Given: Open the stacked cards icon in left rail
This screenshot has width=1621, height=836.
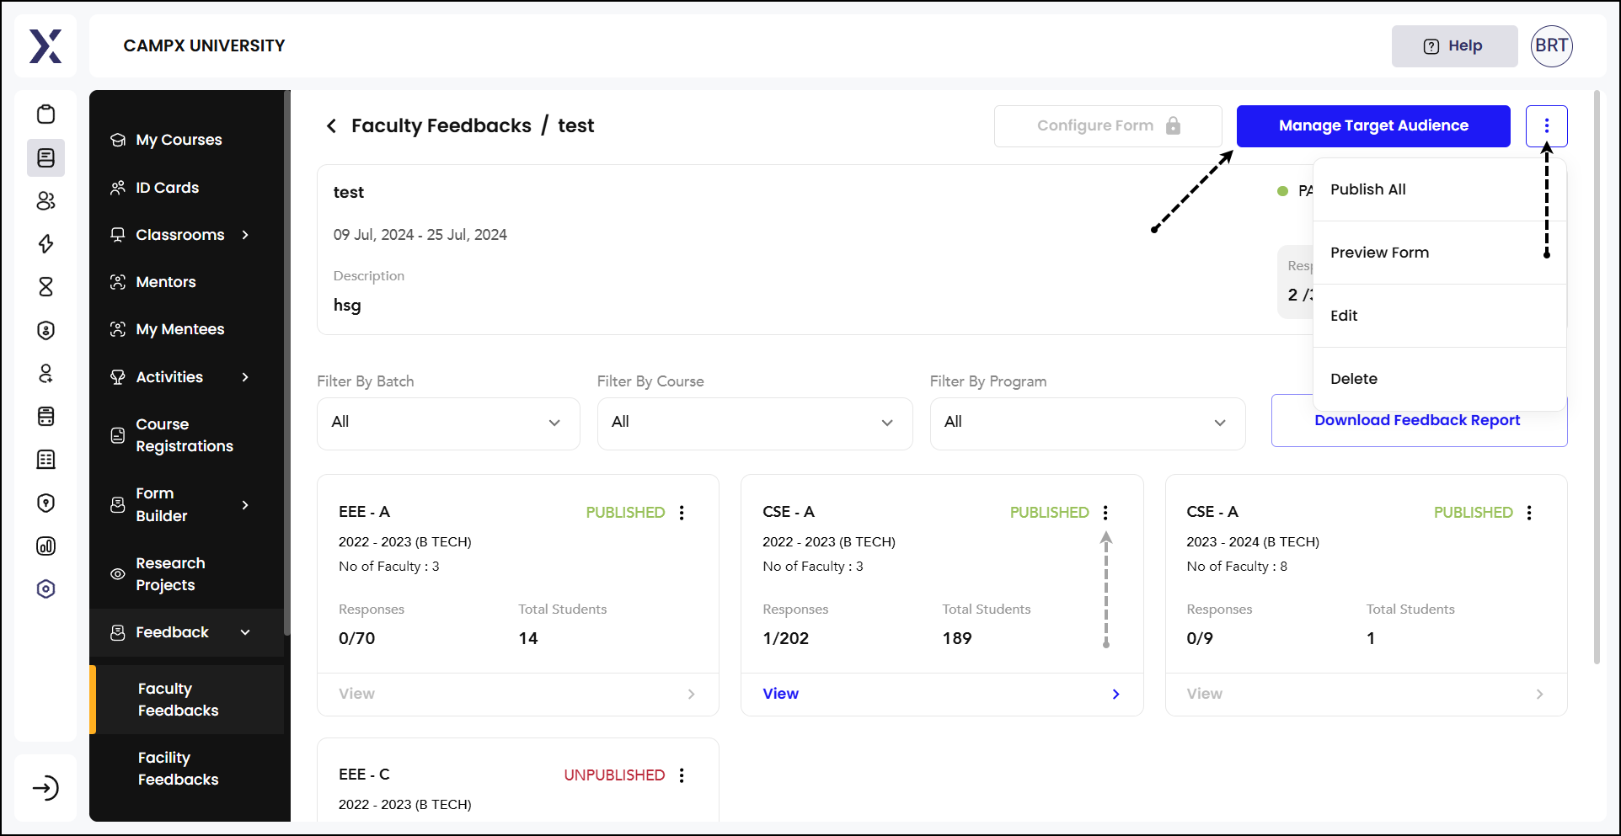Looking at the screenshot, I should [x=46, y=416].
